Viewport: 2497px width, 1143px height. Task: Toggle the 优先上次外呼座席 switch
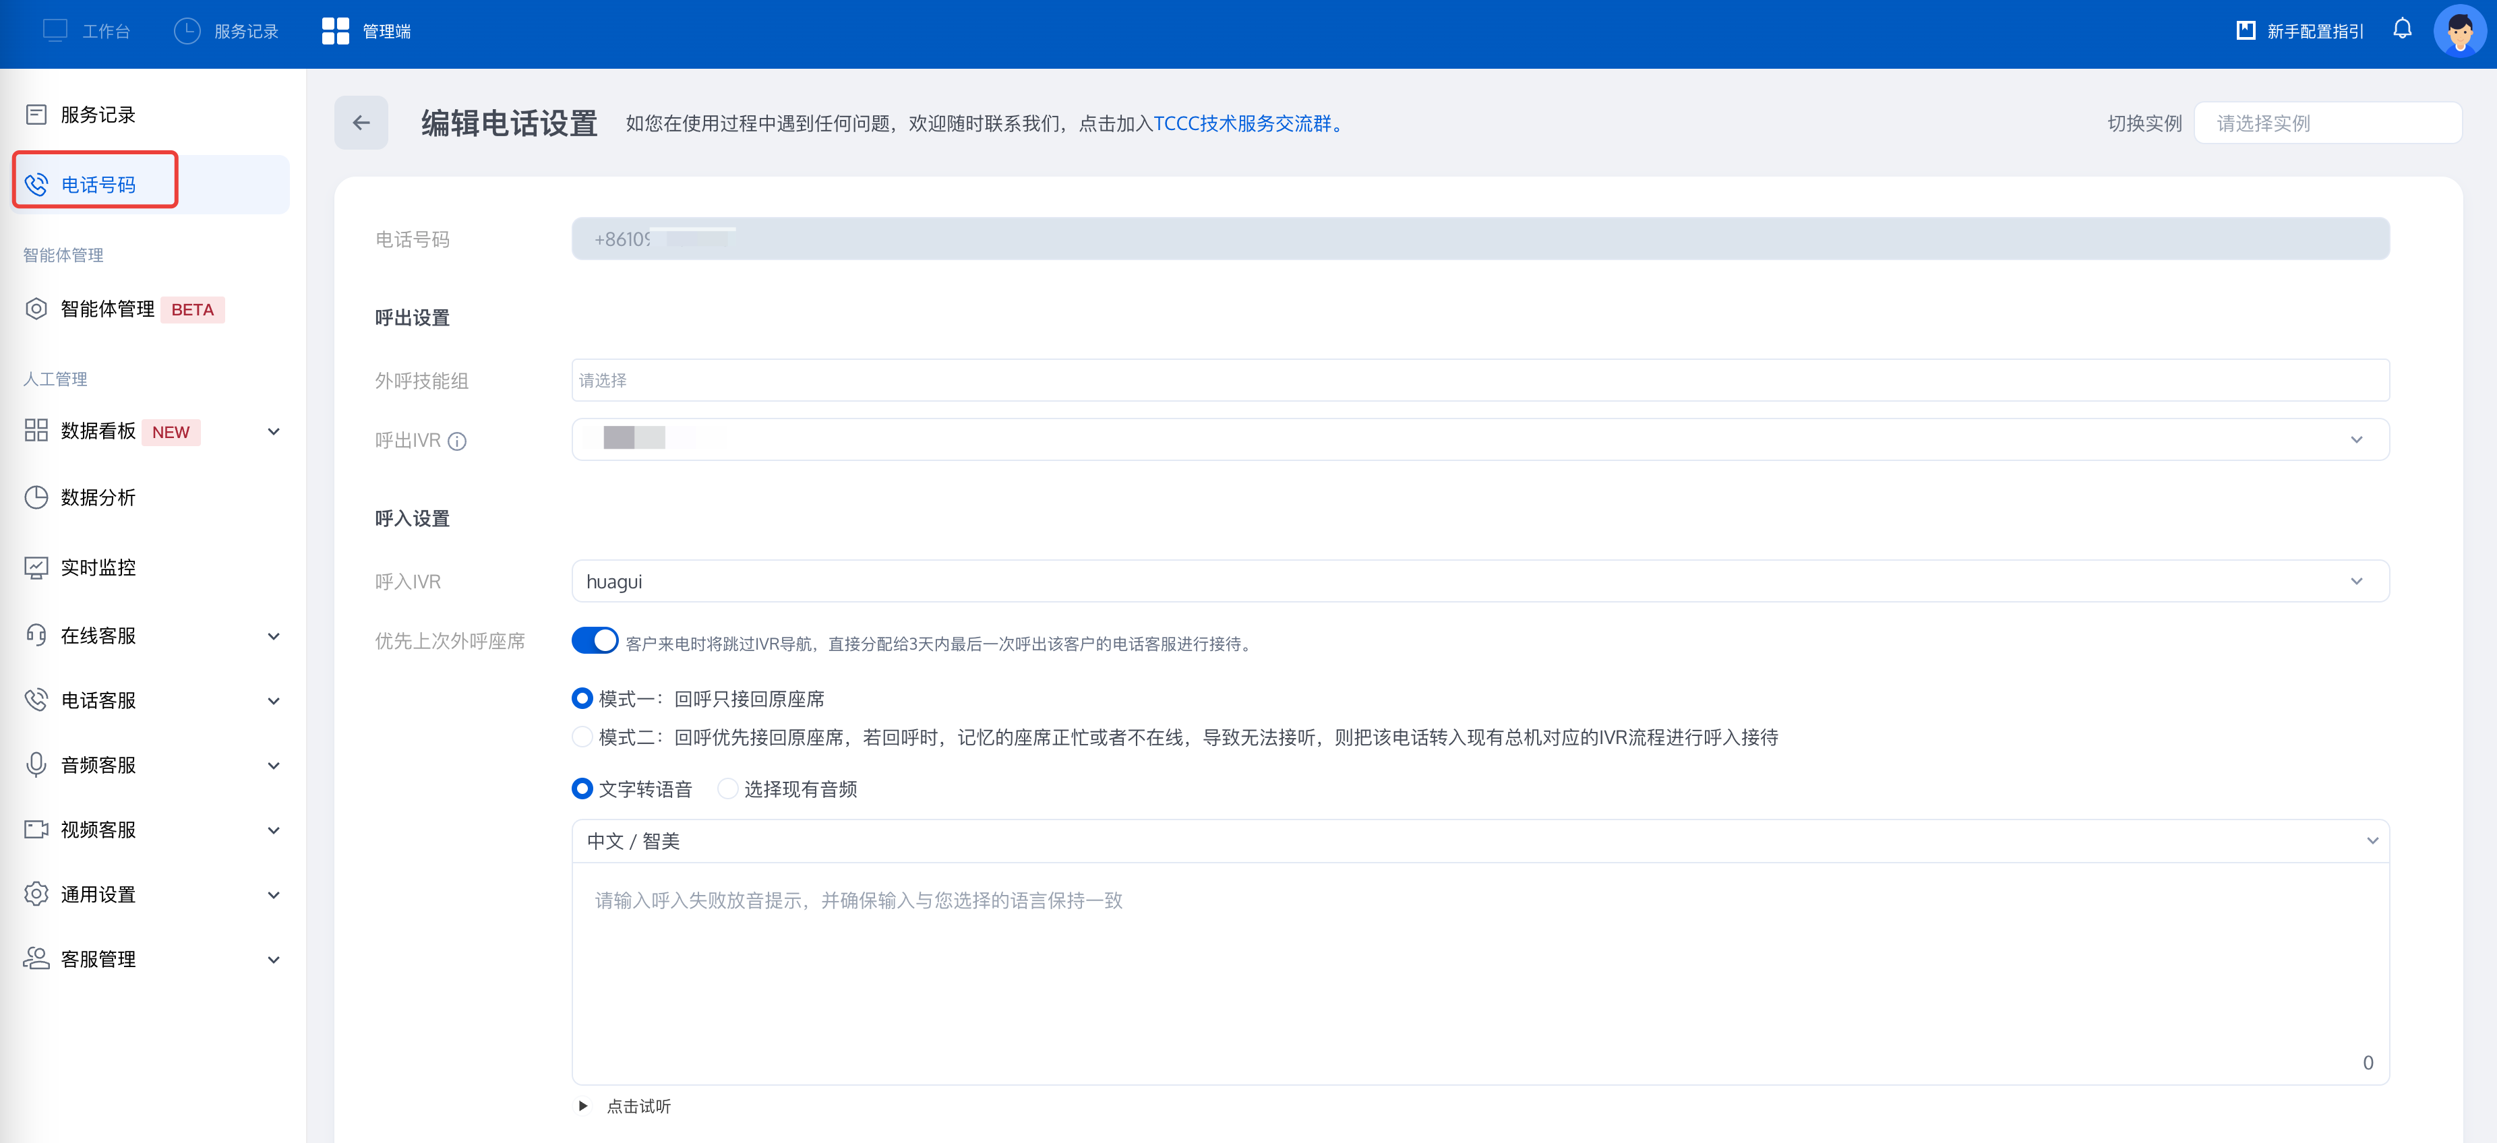coord(594,641)
